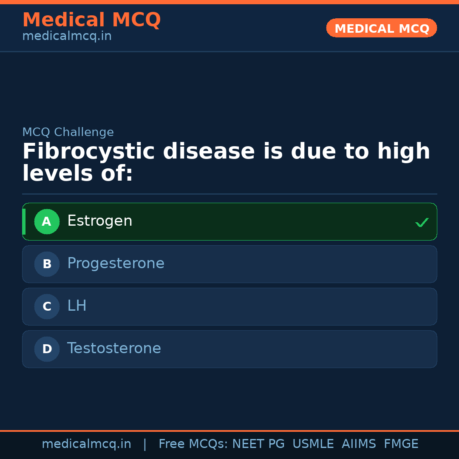
Task: Select the Estrogen answer text
Action: click(x=99, y=221)
